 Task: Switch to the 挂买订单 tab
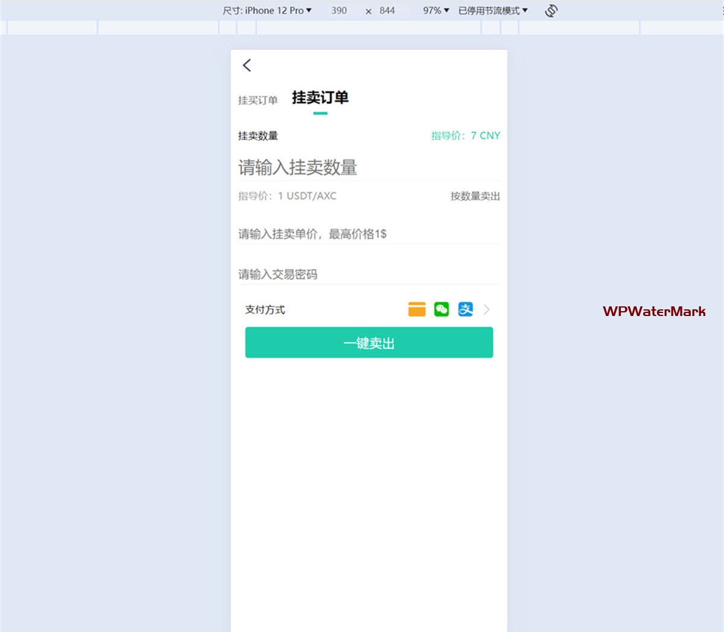pos(258,100)
